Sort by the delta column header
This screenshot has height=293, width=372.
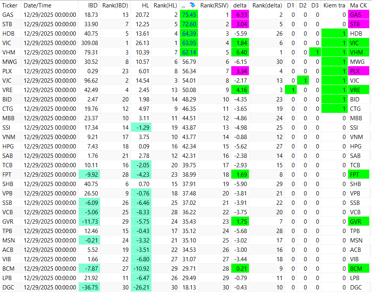[x=240, y=5]
